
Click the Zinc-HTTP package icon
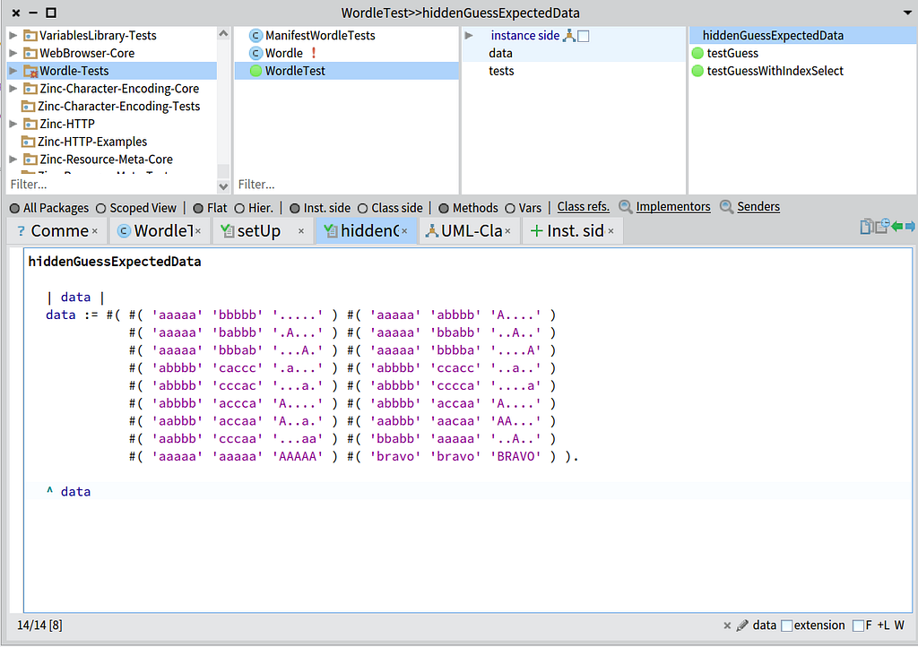pos(30,124)
